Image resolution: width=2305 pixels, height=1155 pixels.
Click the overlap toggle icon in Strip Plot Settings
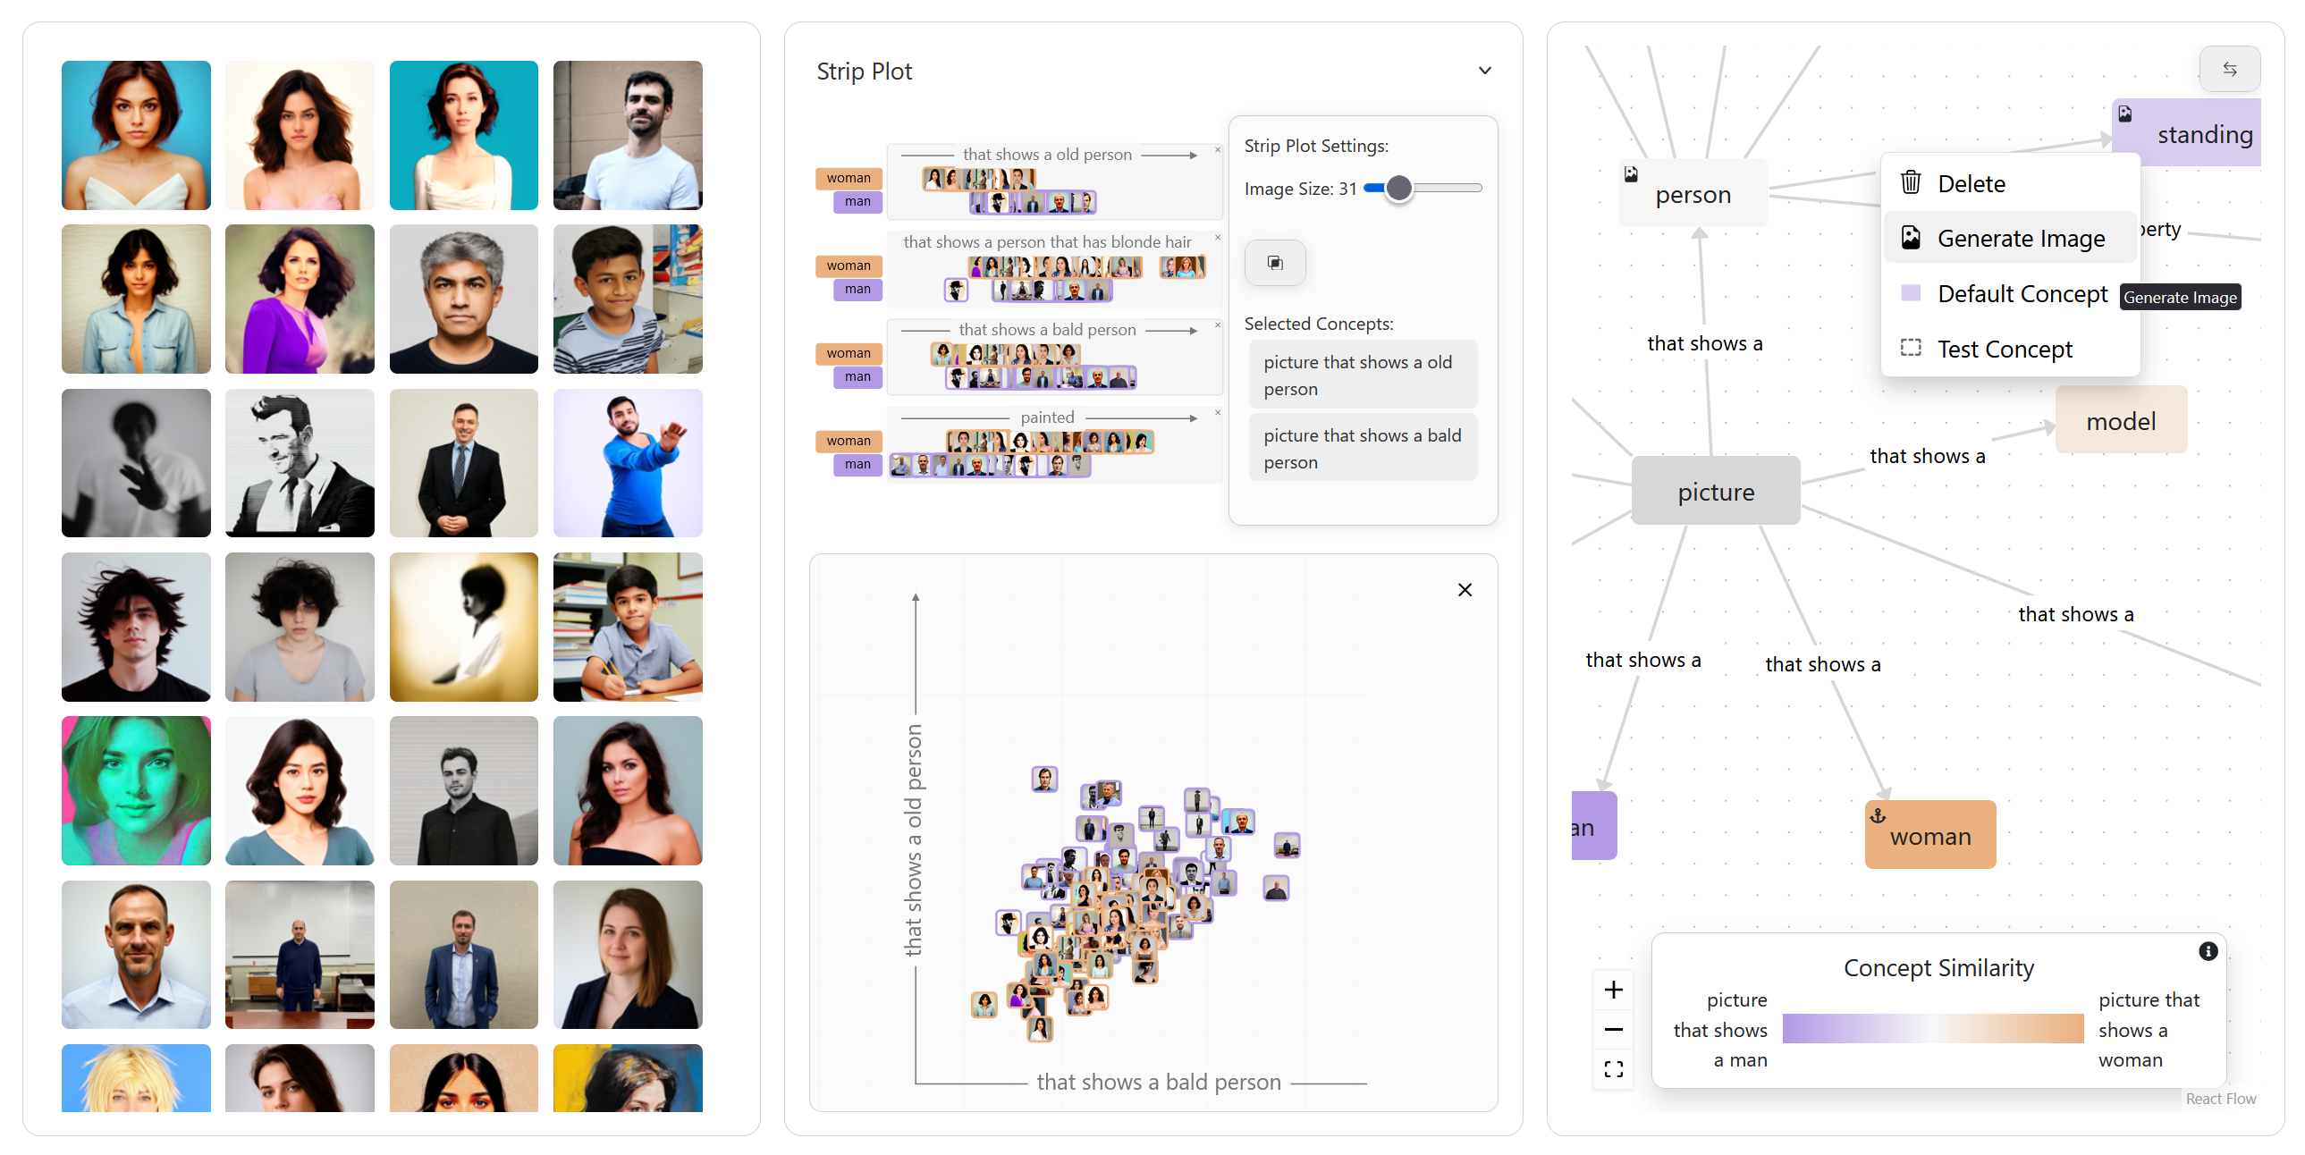pyautogui.click(x=1275, y=263)
